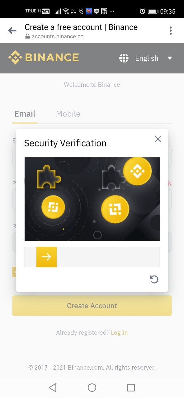Open the Log In link
184x398 pixels.
point(119,333)
